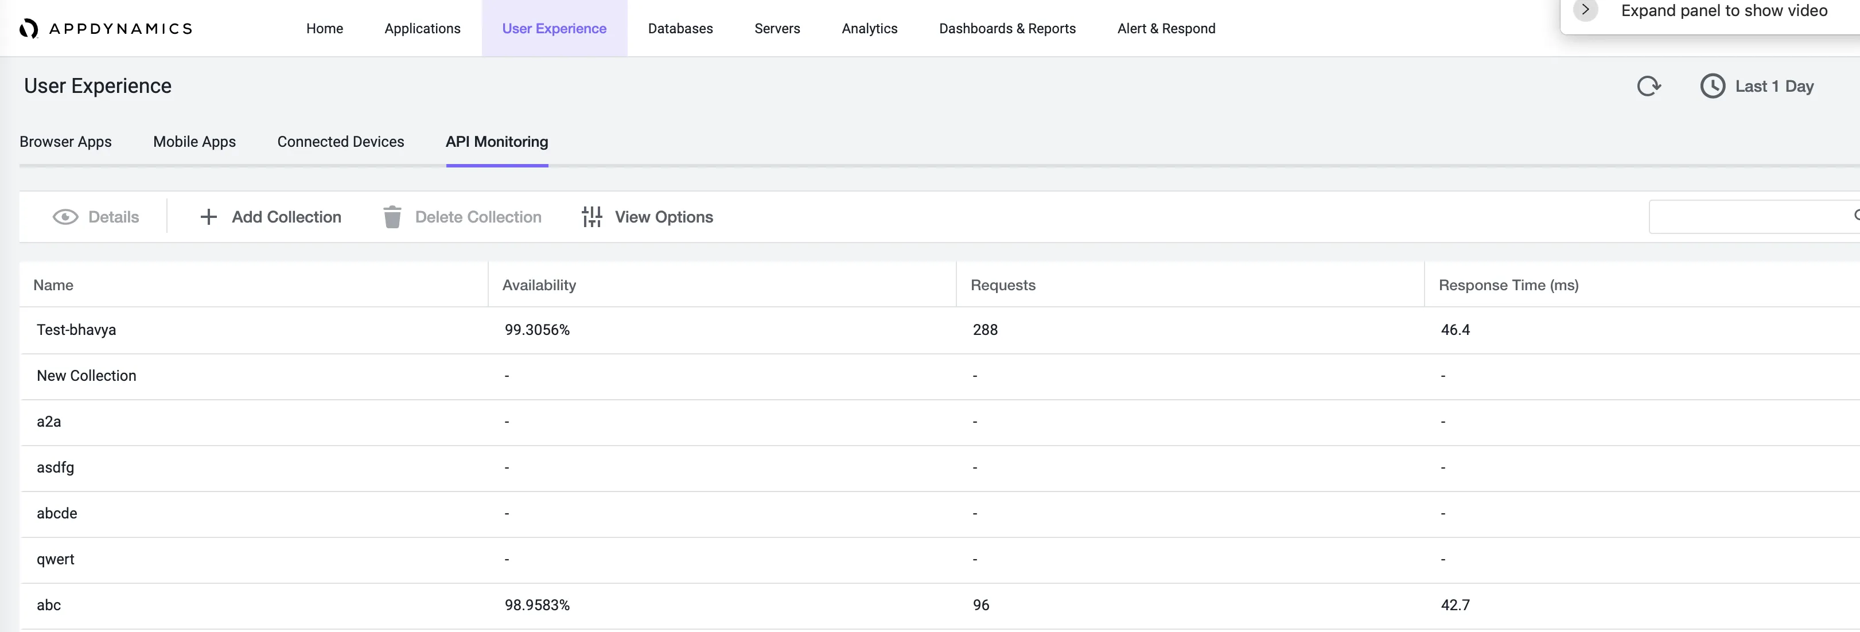This screenshot has height=632, width=1860.
Task: Open View Options via the sliders icon
Action: [592, 216]
